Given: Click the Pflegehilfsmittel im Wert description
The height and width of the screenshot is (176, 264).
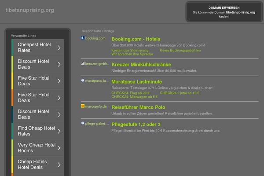Looking at the screenshot, I should click(x=166, y=131).
